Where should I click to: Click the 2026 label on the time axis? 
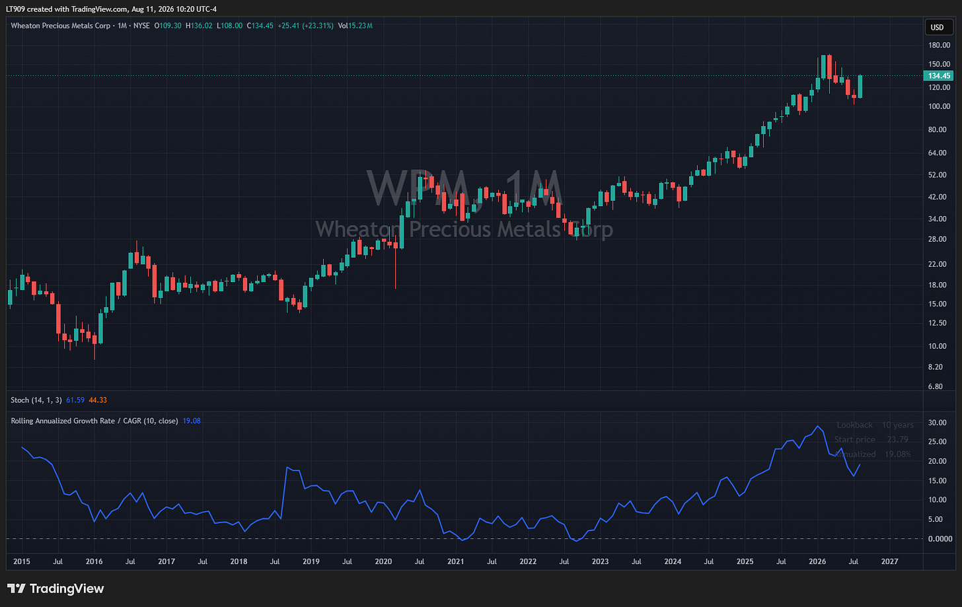pos(817,561)
